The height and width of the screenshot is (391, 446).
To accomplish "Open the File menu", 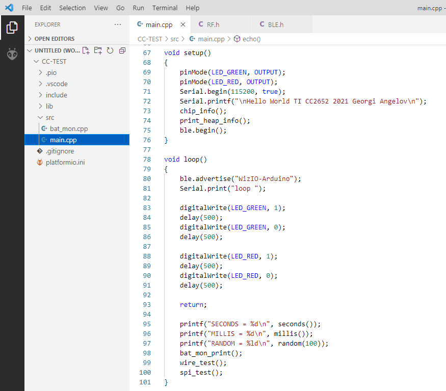I will (x=27, y=8).
